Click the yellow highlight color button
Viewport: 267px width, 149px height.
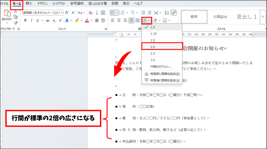point(77,21)
